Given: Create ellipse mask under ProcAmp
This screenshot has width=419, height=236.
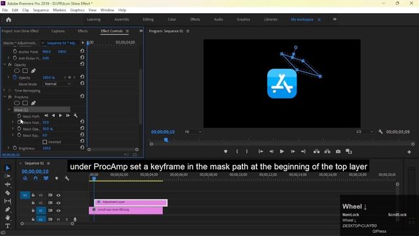Looking at the screenshot, I should [17, 103].
